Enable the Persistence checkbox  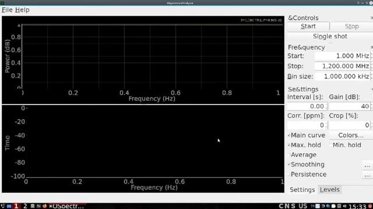click(x=289, y=174)
